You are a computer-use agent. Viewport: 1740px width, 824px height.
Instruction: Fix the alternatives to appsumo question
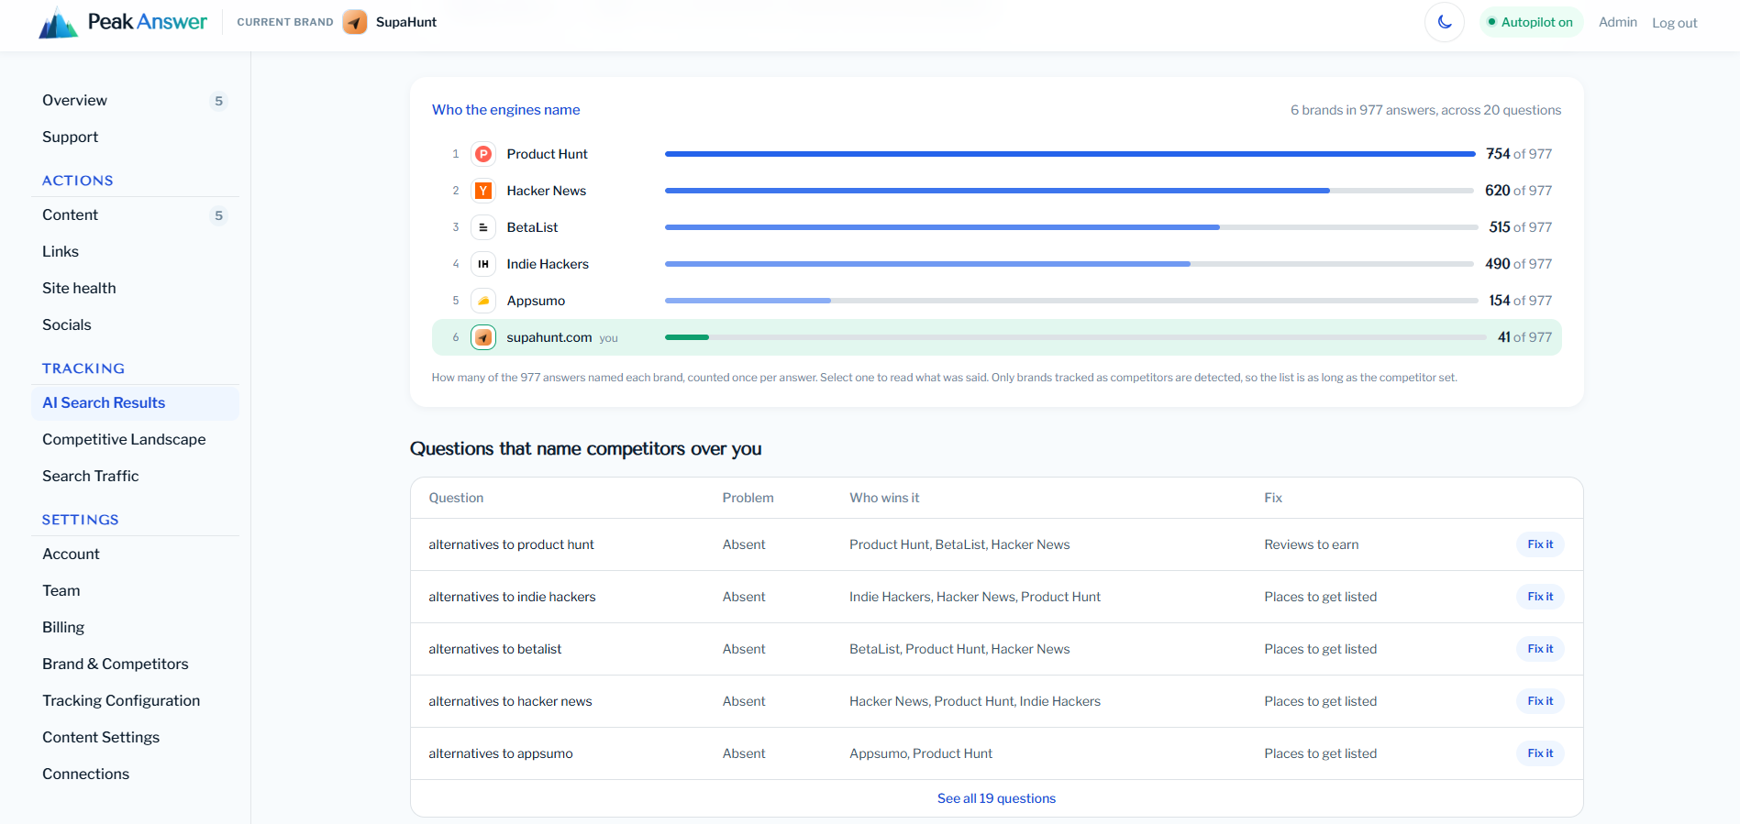click(x=1540, y=753)
